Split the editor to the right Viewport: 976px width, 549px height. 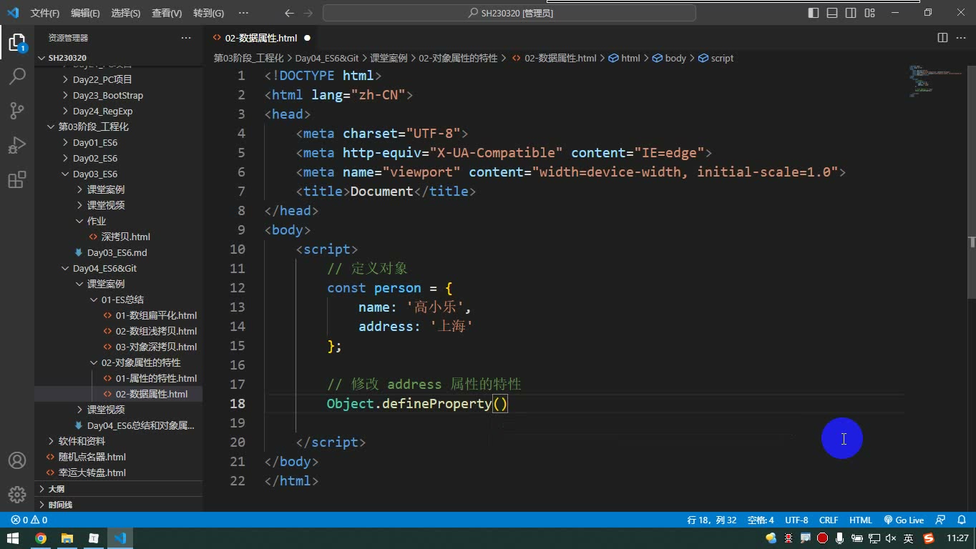point(942,38)
